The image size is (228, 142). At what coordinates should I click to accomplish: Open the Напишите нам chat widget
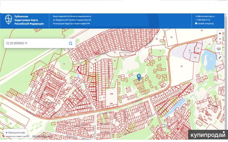15,133
